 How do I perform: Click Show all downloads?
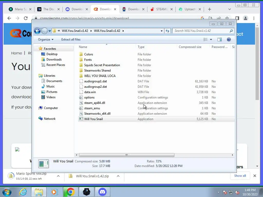click(x=240, y=176)
